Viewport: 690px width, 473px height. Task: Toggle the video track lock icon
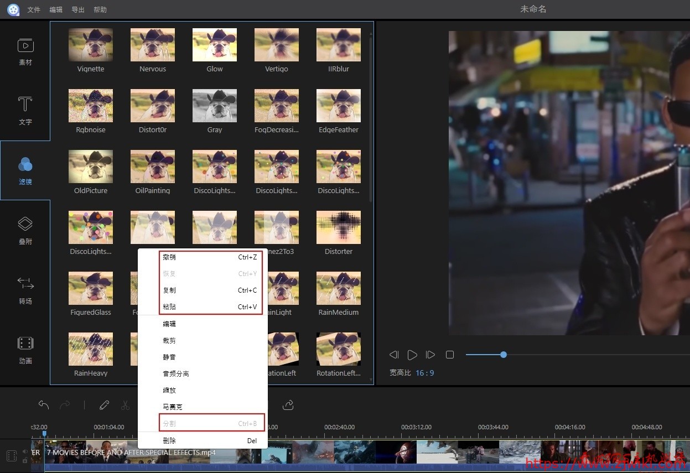(25, 460)
